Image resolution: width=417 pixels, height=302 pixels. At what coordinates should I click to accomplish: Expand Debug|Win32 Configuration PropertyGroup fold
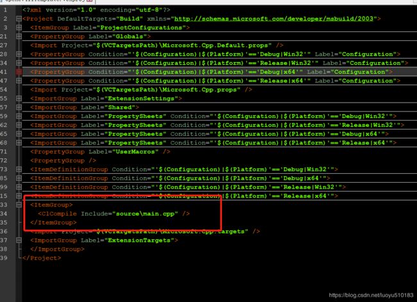pos(19,54)
